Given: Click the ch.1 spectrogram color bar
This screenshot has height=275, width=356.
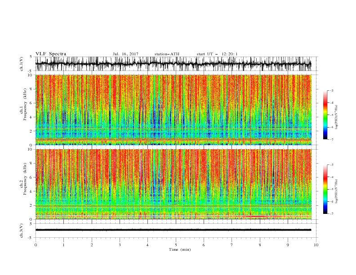Looking at the screenshot, I should pyautogui.click(x=325, y=115).
